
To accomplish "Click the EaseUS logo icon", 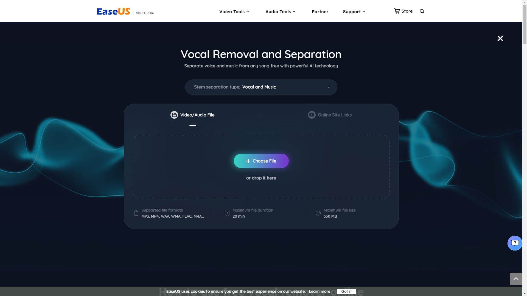I will click(x=113, y=11).
